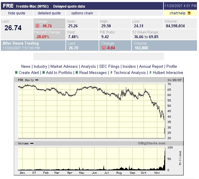
Task: Click the red down-arrow icon beside after-hours -0.04
Action: (104, 48)
